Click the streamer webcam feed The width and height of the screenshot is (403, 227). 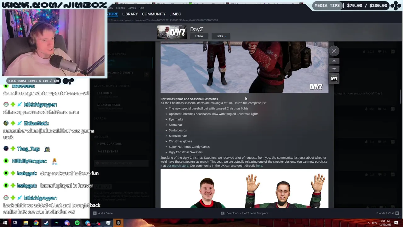[54, 43]
